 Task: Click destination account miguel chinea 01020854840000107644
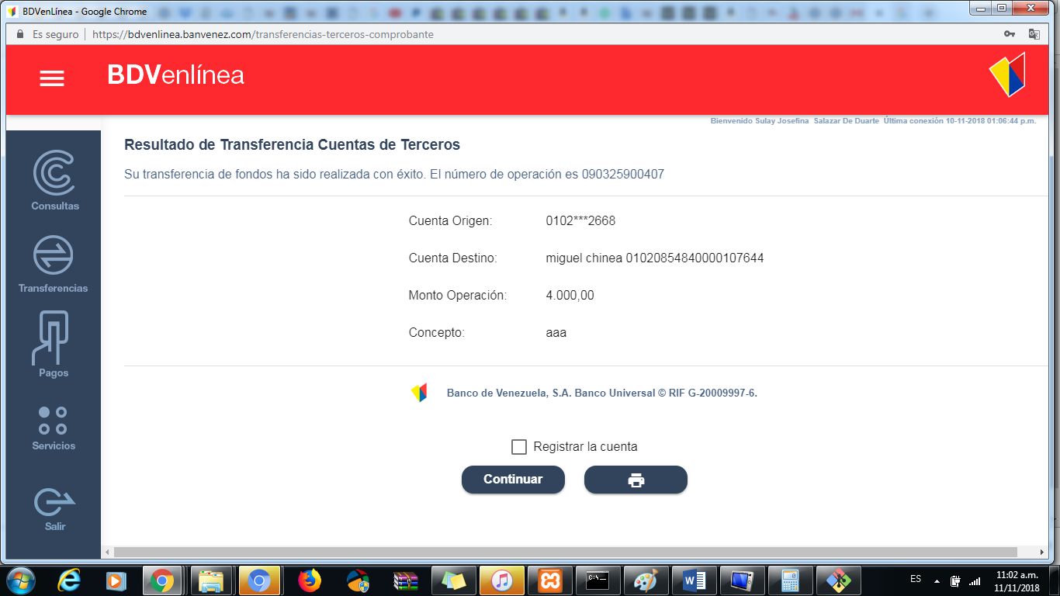[x=655, y=258]
